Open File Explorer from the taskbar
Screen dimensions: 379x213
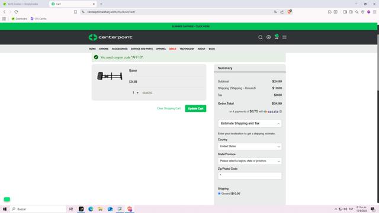100,209
